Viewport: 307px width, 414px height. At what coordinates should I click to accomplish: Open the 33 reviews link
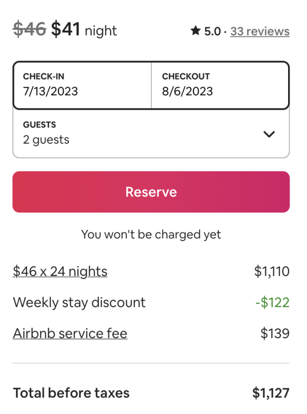(x=259, y=31)
